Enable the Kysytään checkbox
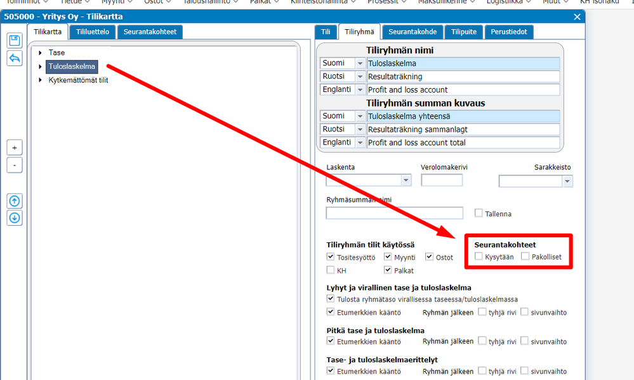The image size is (634, 380). [479, 256]
